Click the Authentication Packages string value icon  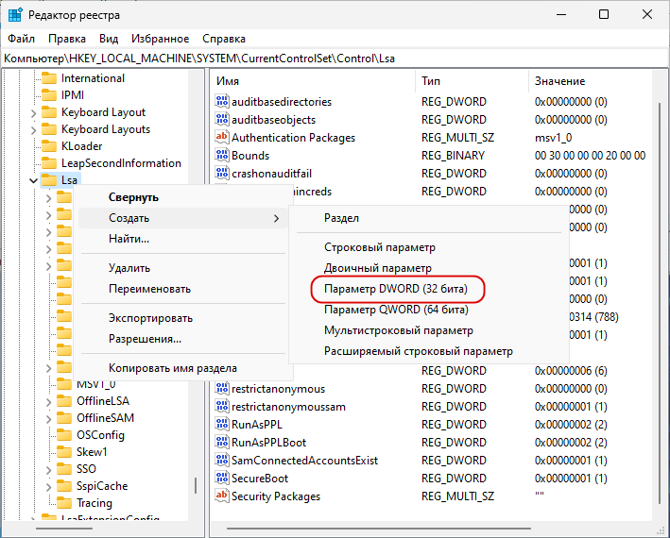click(222, 138)
